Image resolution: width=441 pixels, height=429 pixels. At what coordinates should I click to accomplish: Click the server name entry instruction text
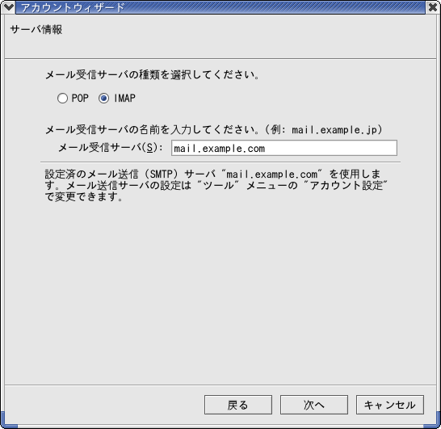click(x=152, y=130)
